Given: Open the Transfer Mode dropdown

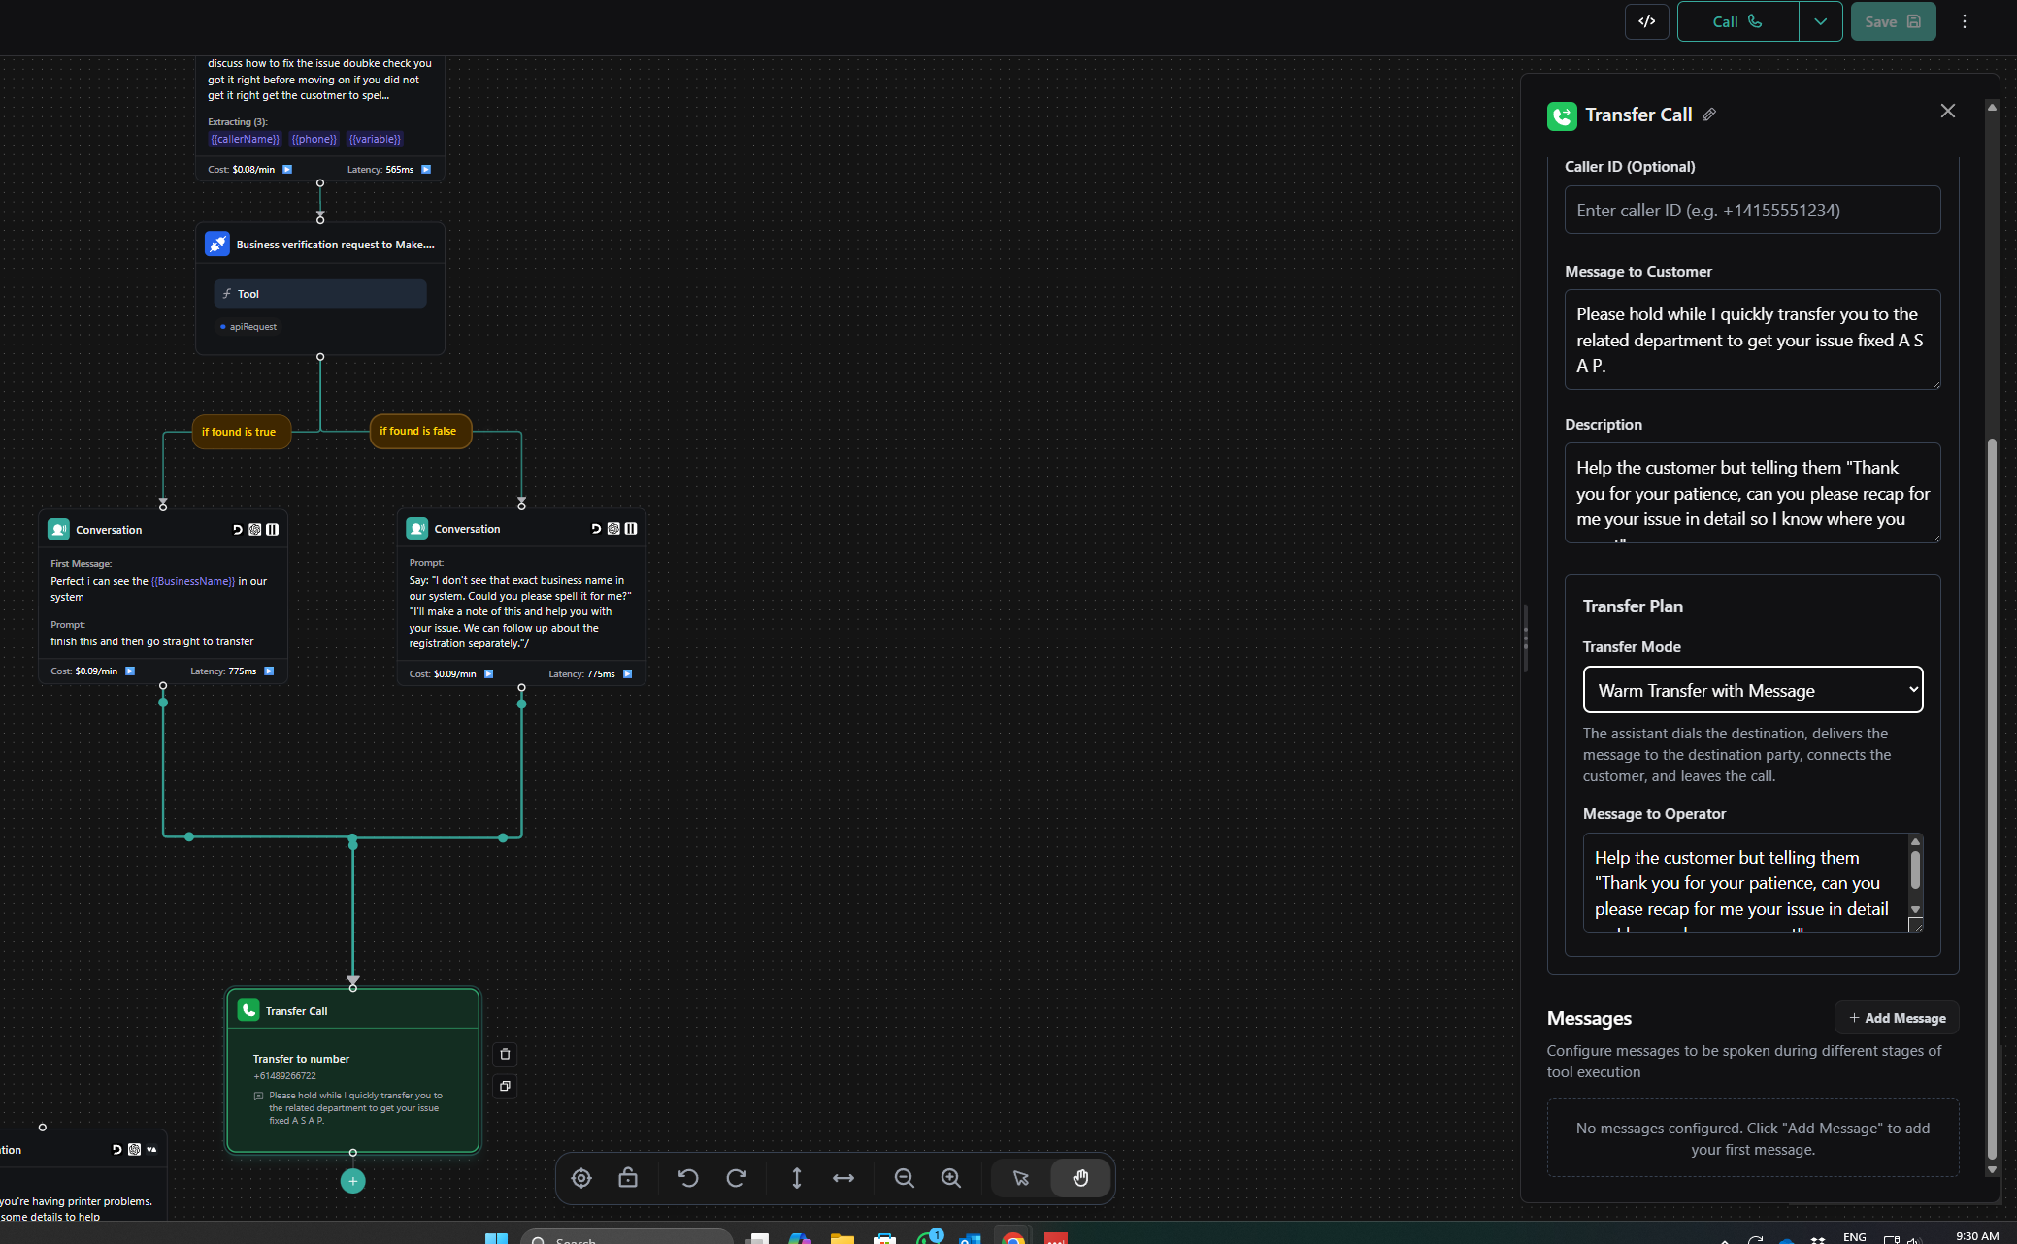Looking at the screenshot, I should 1752,690.
